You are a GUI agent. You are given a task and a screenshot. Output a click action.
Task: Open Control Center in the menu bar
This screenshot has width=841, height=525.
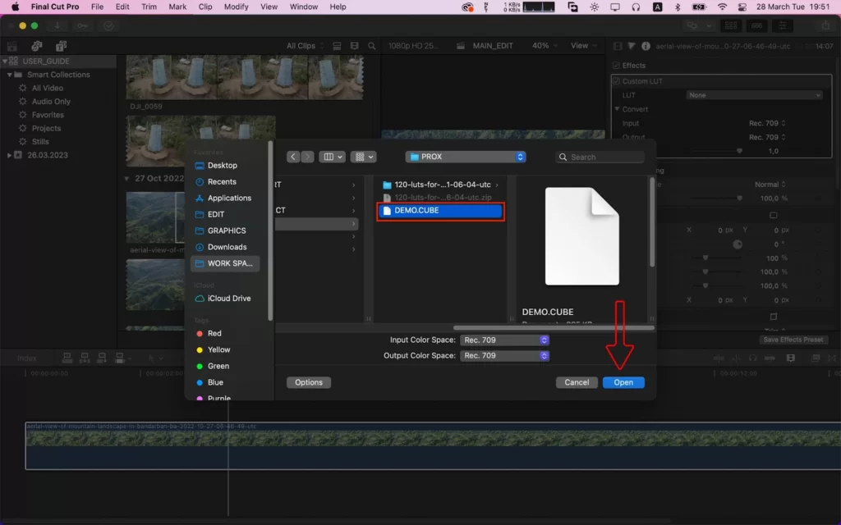(742, 7)
